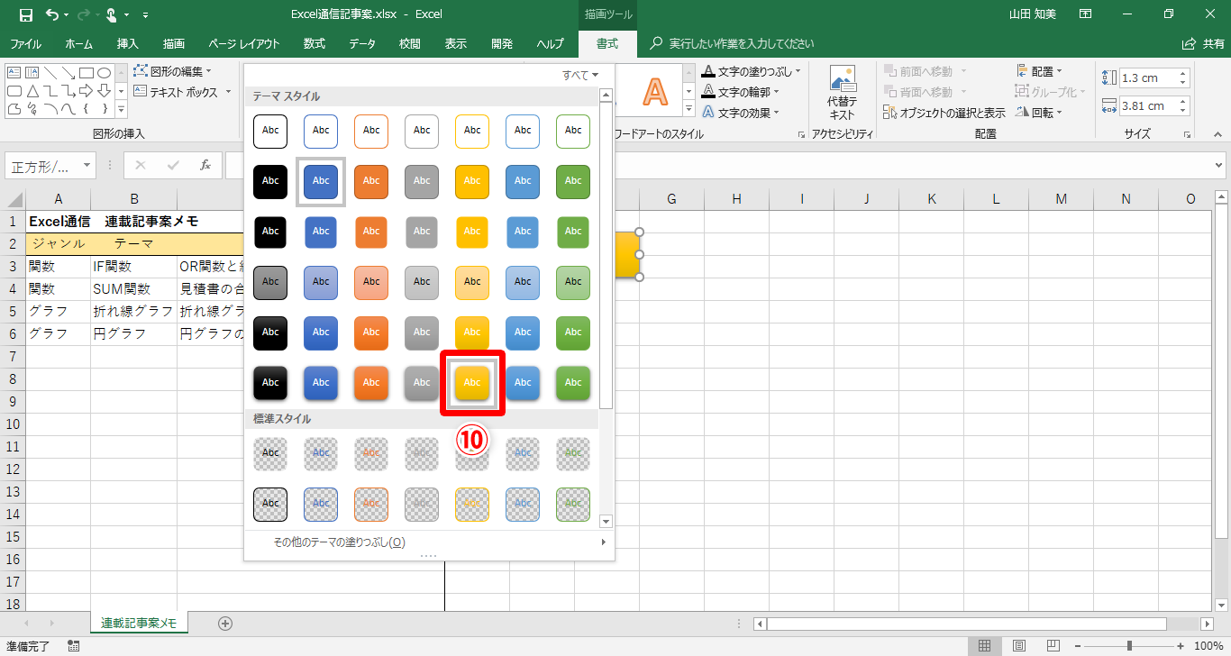Image resolution: width=1231 pixels, height=656 pixels.
Task: Click the fx insert function icon
Action: tap(205, 165)
